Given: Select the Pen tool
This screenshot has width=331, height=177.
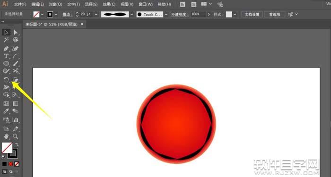Looking at the screenshot, I should tap(6, 49).
